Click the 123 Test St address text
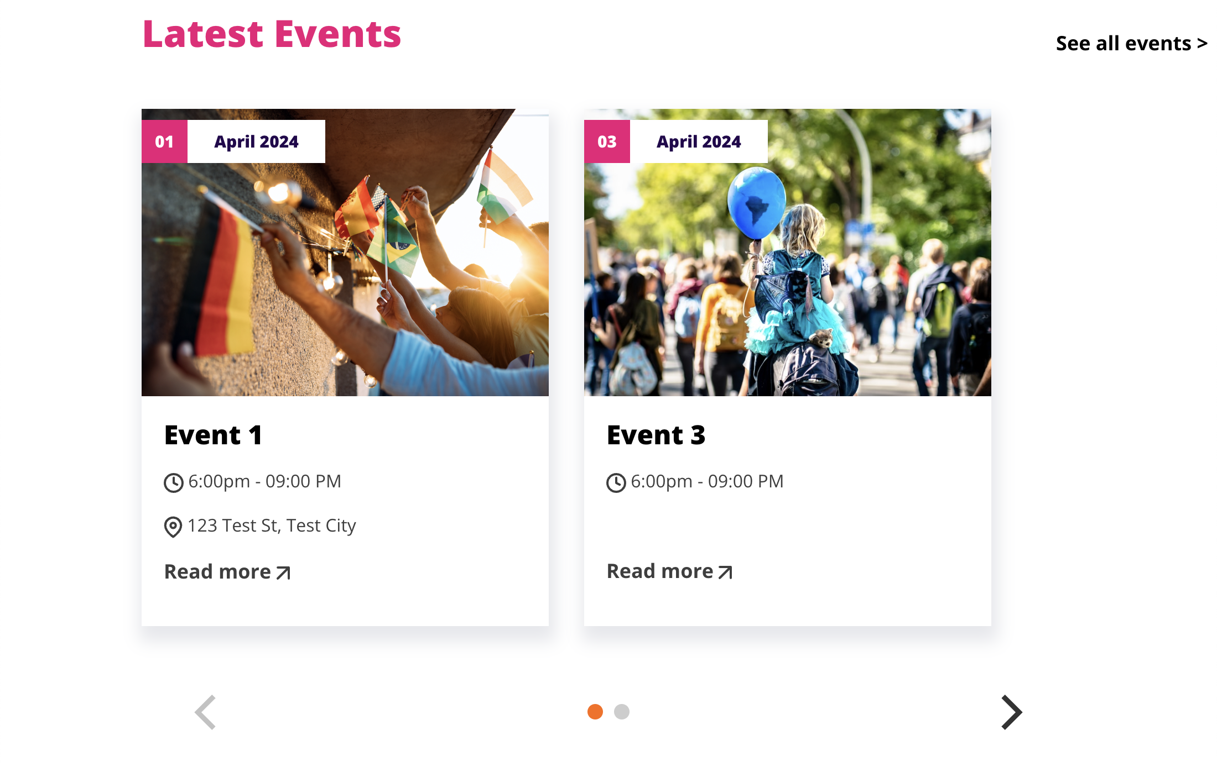The image size is (1217, 767). 272,526
